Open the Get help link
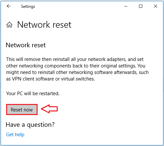Image resolution: width=164 pixels, height=146 pixels. (15, 135)
